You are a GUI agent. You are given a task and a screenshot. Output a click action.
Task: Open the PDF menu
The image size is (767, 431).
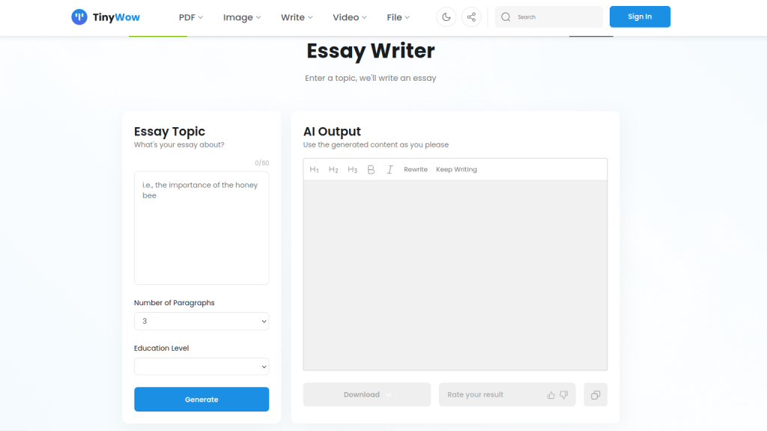[x=190, y=18]
